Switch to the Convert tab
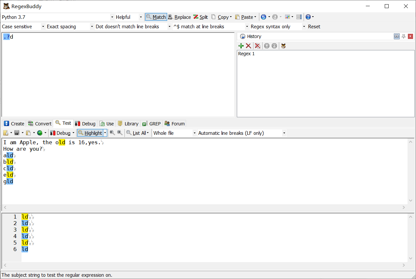 coord(40,123)
